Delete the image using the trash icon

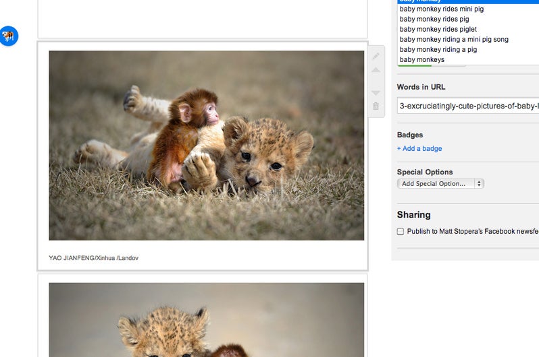point(376,106)
